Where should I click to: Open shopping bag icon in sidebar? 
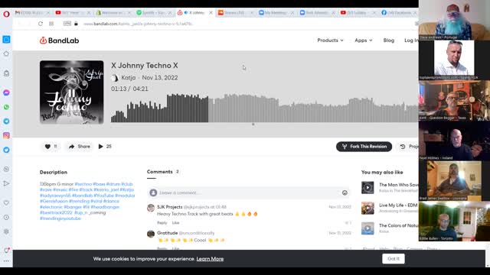[x=6, y=73]
